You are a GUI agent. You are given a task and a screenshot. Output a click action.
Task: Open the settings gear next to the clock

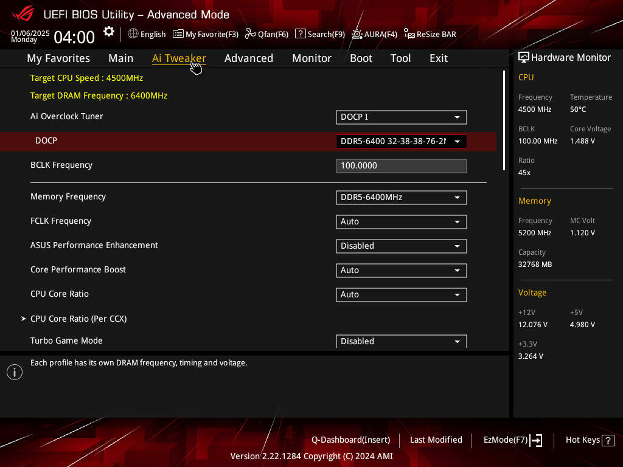(x=109, y=32)
